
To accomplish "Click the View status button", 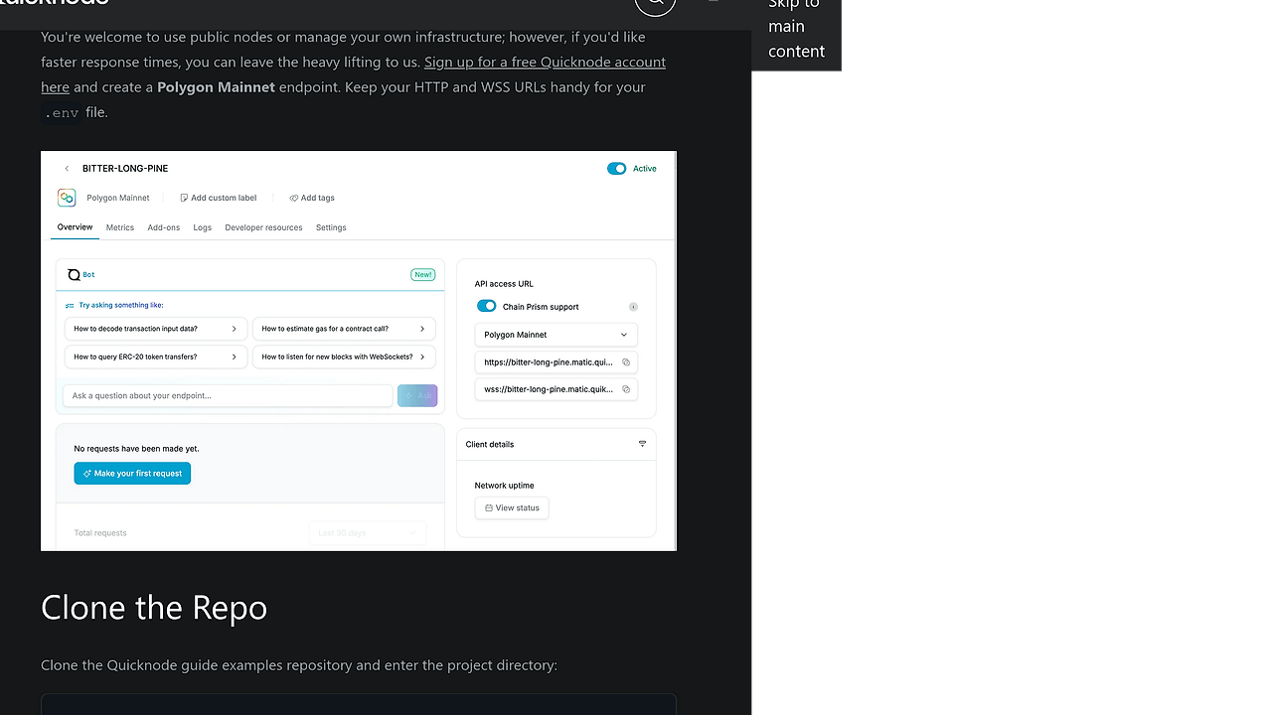I will (x=512, y=507).
